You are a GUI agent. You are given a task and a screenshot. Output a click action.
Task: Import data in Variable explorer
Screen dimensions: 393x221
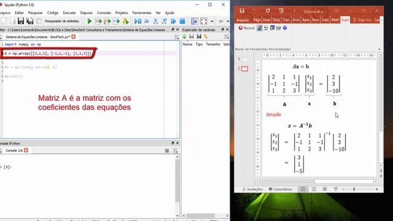(184, 37)
